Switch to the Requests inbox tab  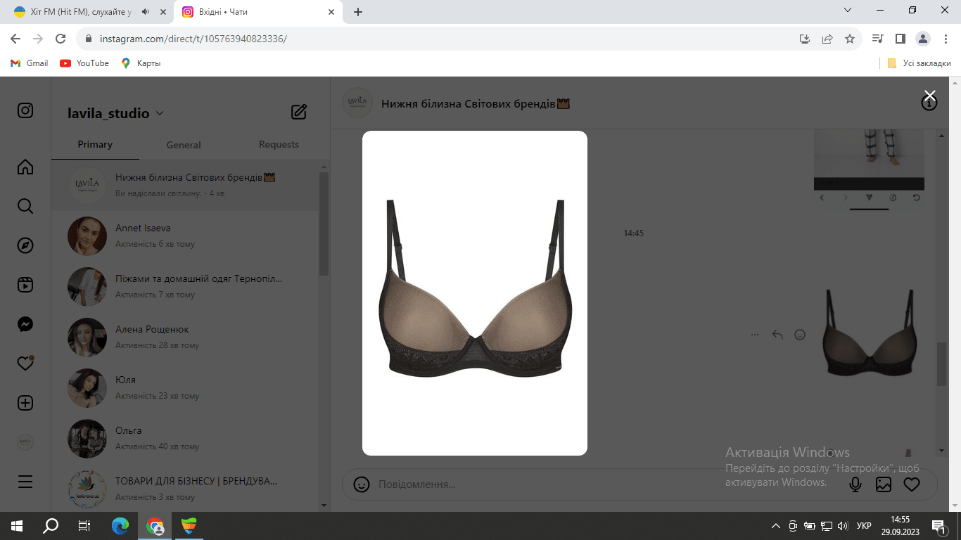279,144
